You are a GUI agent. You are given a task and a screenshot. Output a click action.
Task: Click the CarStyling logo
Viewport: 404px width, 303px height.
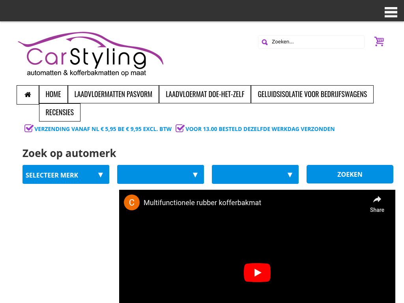90,54
